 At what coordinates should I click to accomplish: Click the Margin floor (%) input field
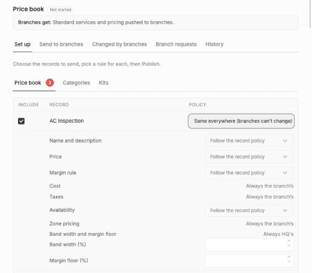[x=249, y=261]
